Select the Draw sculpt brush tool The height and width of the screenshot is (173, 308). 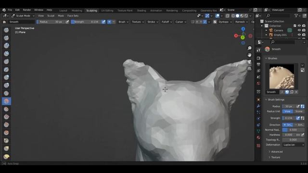coord(6,30)
